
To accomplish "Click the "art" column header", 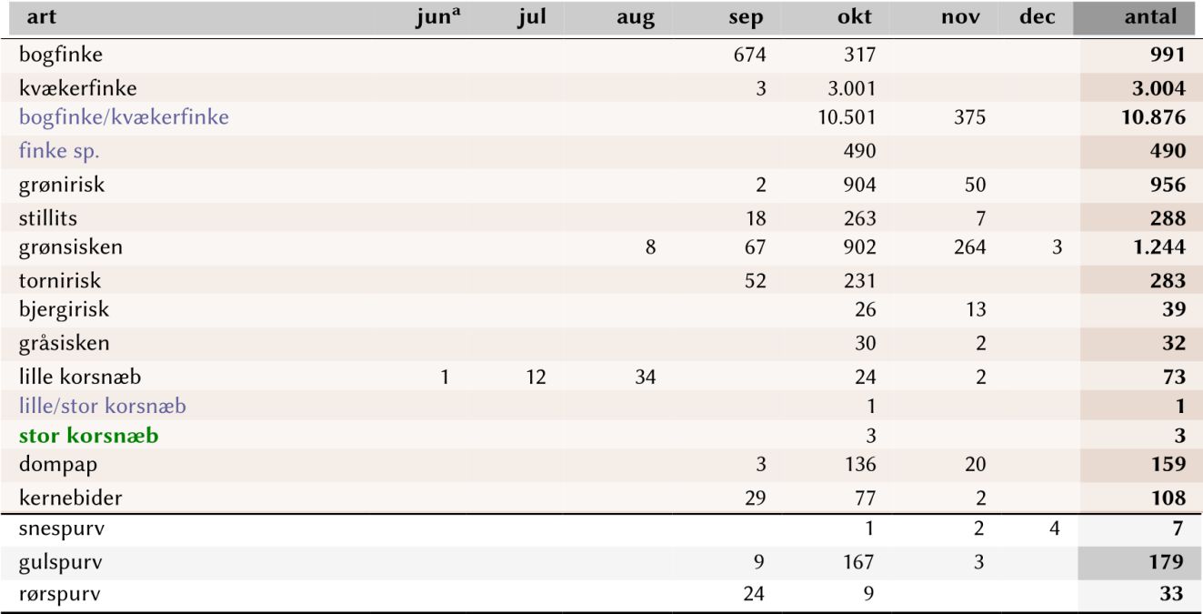I will click(x=35, y=17).
